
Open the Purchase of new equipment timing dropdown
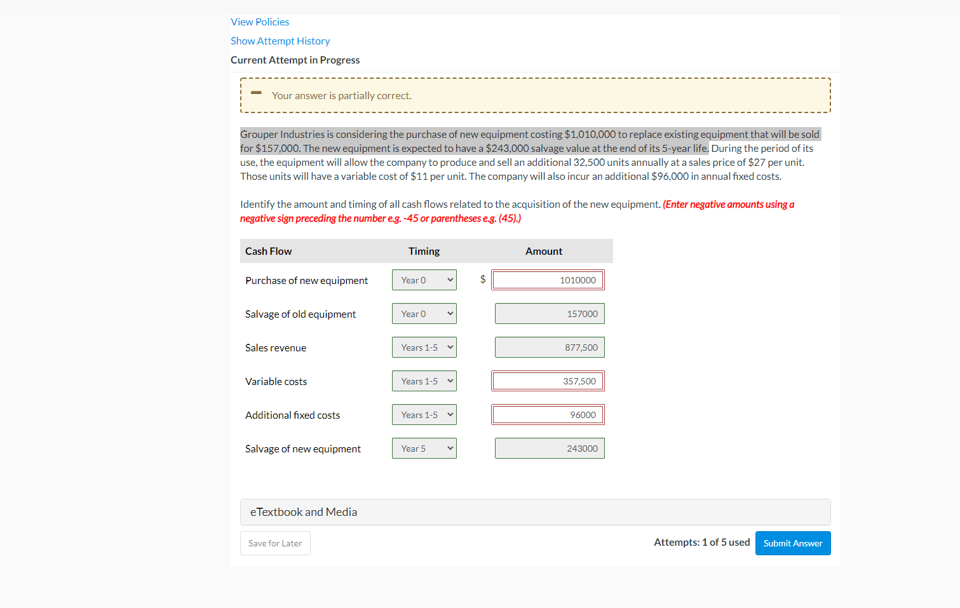pyautogui.click(x=424, y=280)
